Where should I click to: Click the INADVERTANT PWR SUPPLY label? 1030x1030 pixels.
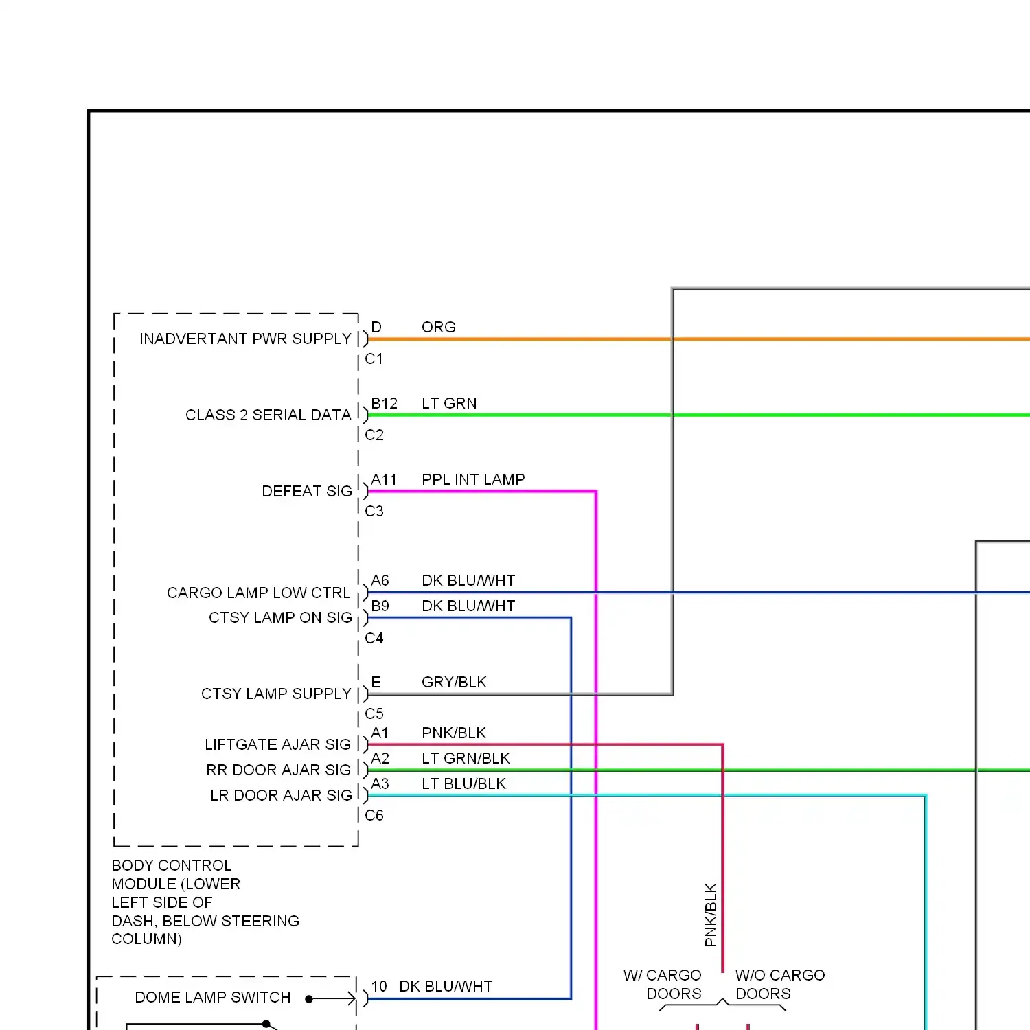pos(245,339)
